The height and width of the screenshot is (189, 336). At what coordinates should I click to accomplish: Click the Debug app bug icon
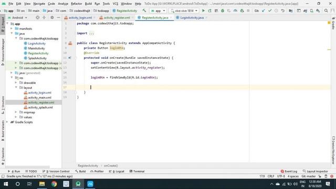(223, 10)
